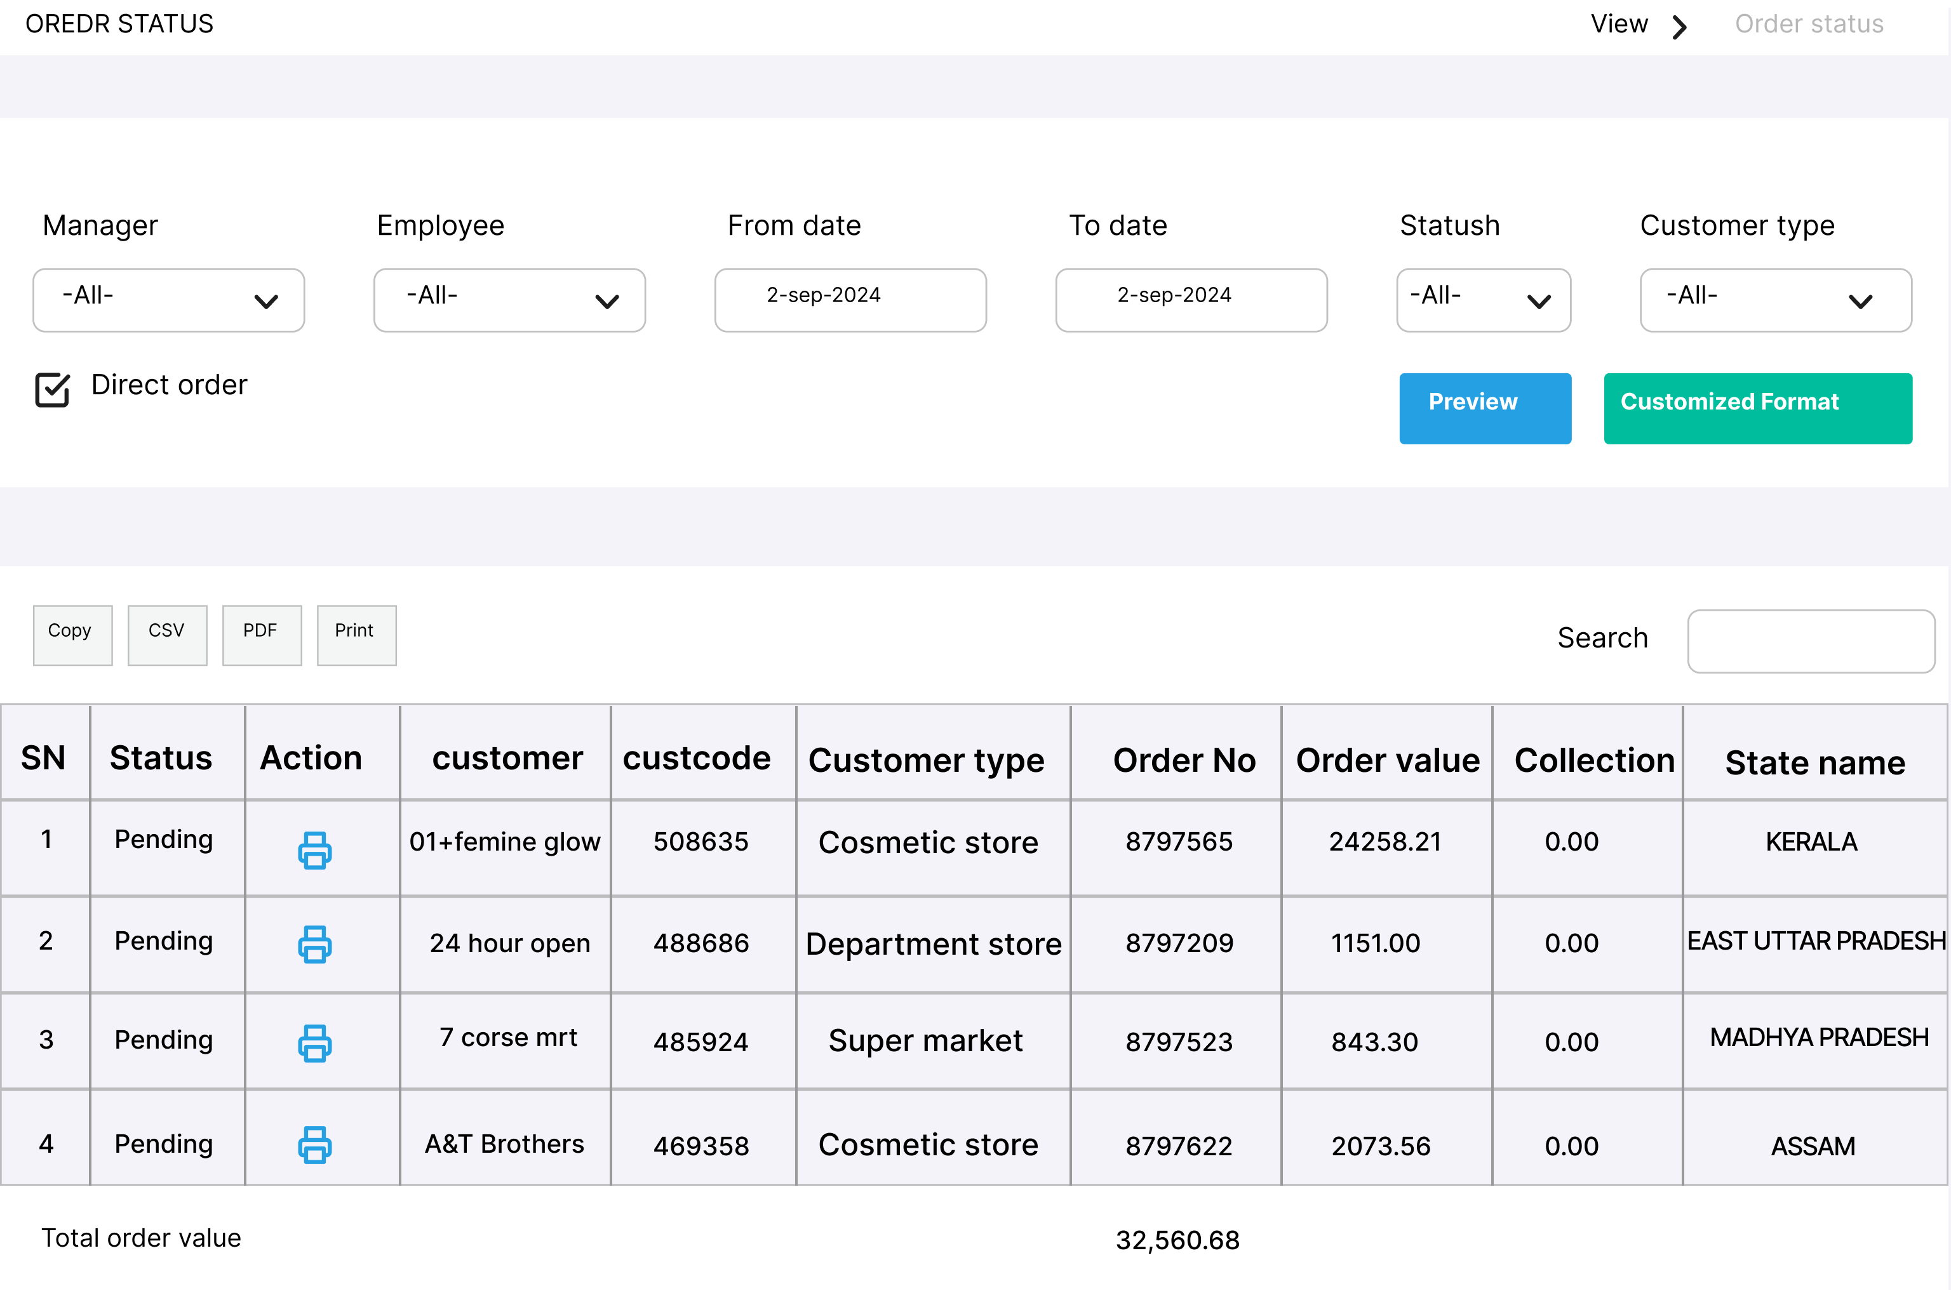This screenshot has height=1300, width=1951.
Task: Click state name 'EAST UTTAR PRADESH'
Action: point(1816,941)
